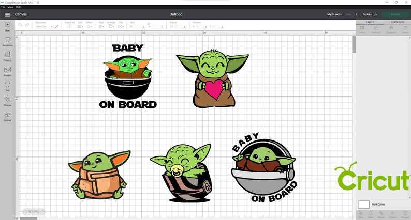Open the File menu
411x220 pixels.
3,7
